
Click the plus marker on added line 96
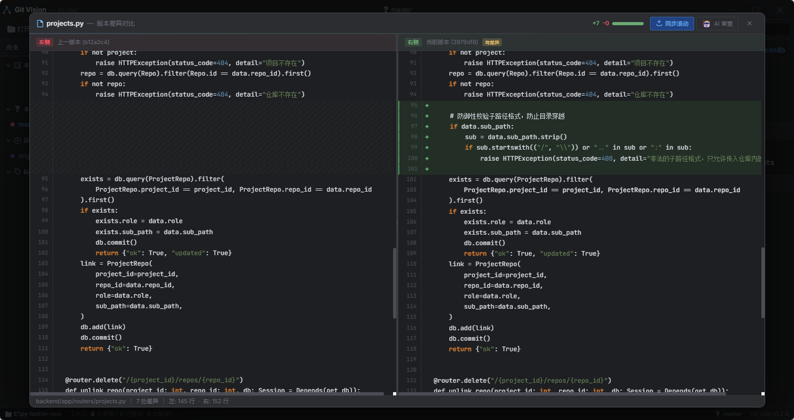click(427, 116)
